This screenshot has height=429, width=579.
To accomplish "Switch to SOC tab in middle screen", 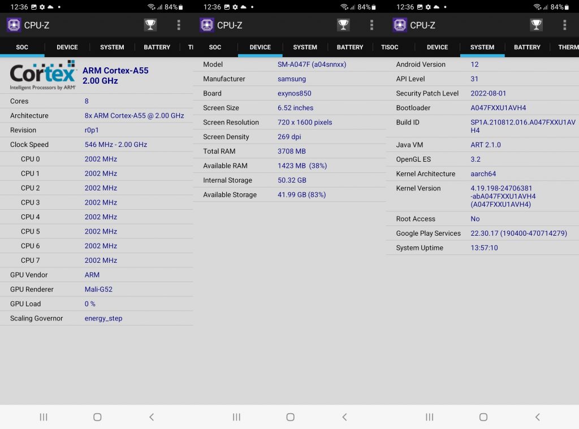I will click(x=215, y=47).
